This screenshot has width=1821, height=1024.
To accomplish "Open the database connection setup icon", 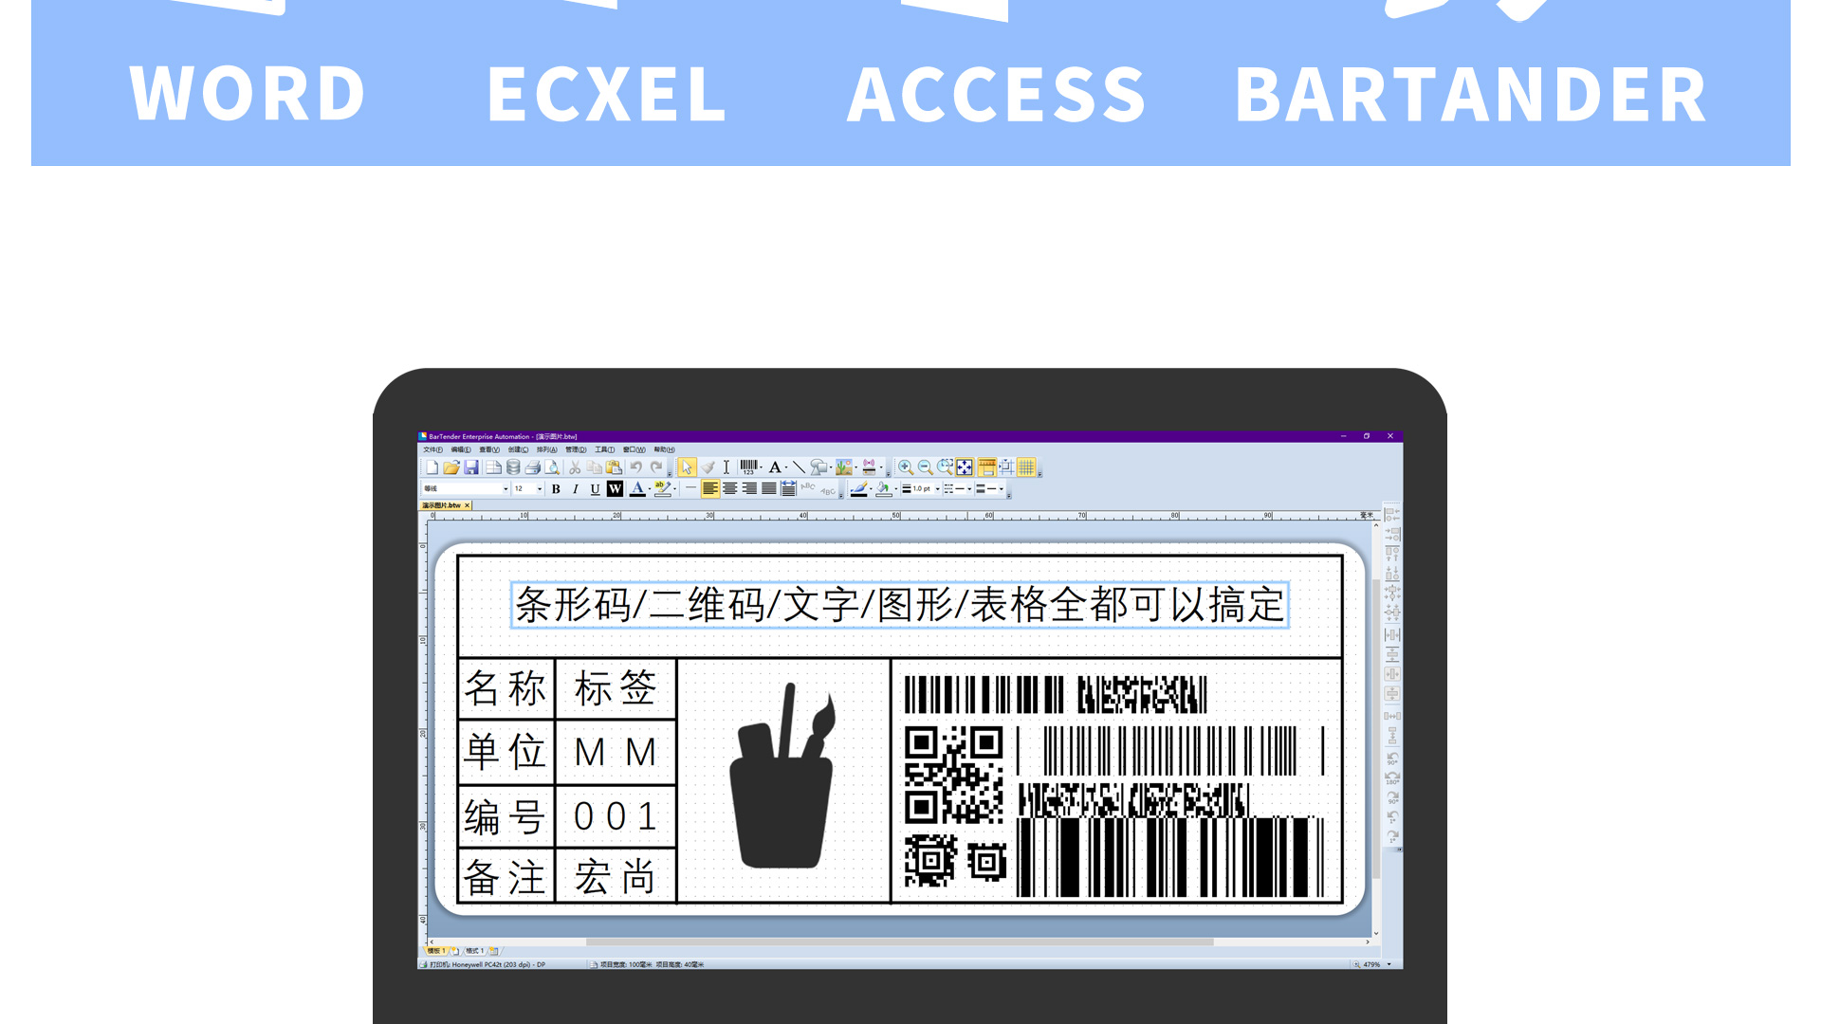I will click(513, 467).
